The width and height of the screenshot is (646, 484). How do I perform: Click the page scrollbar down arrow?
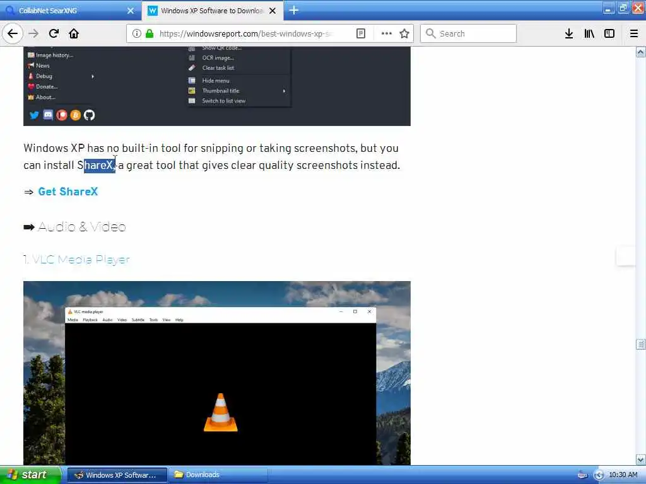click(641, 459)
